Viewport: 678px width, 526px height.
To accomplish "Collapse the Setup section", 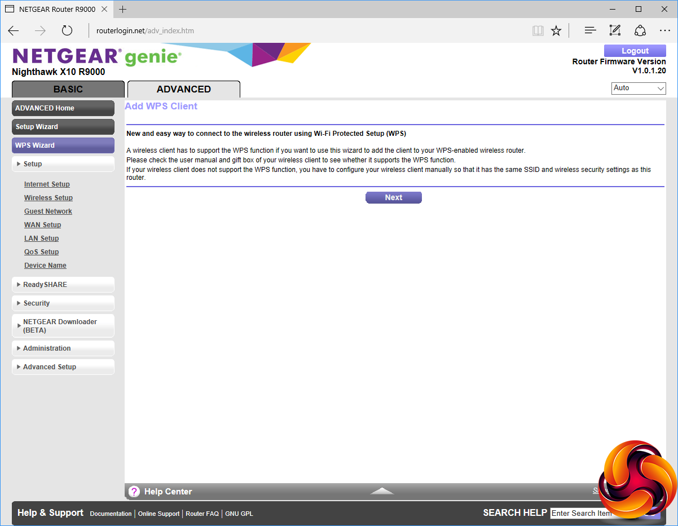I will point(63,164).
